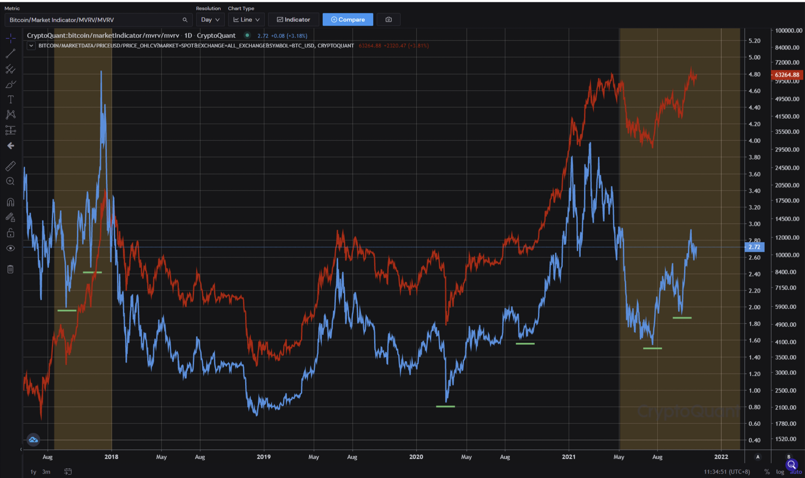Toggle lock all drawing tools
Screen dimensions: 805x478
(x=10, y=232)
